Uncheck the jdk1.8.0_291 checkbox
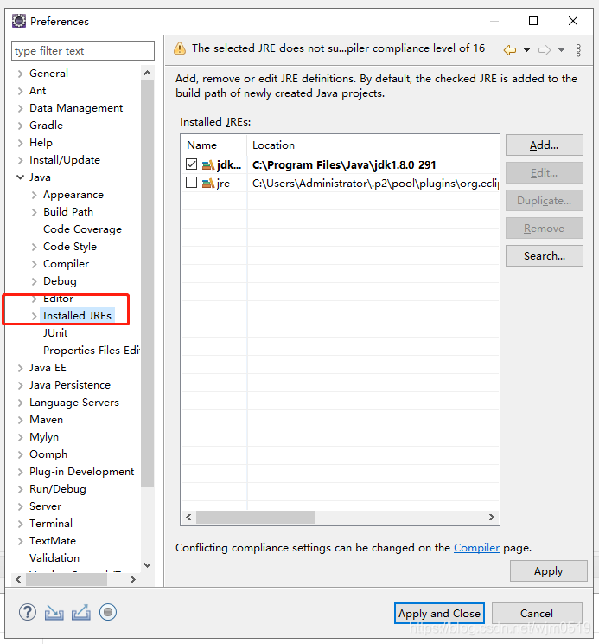Screen dimensions: 599x644 pos(192,164)
